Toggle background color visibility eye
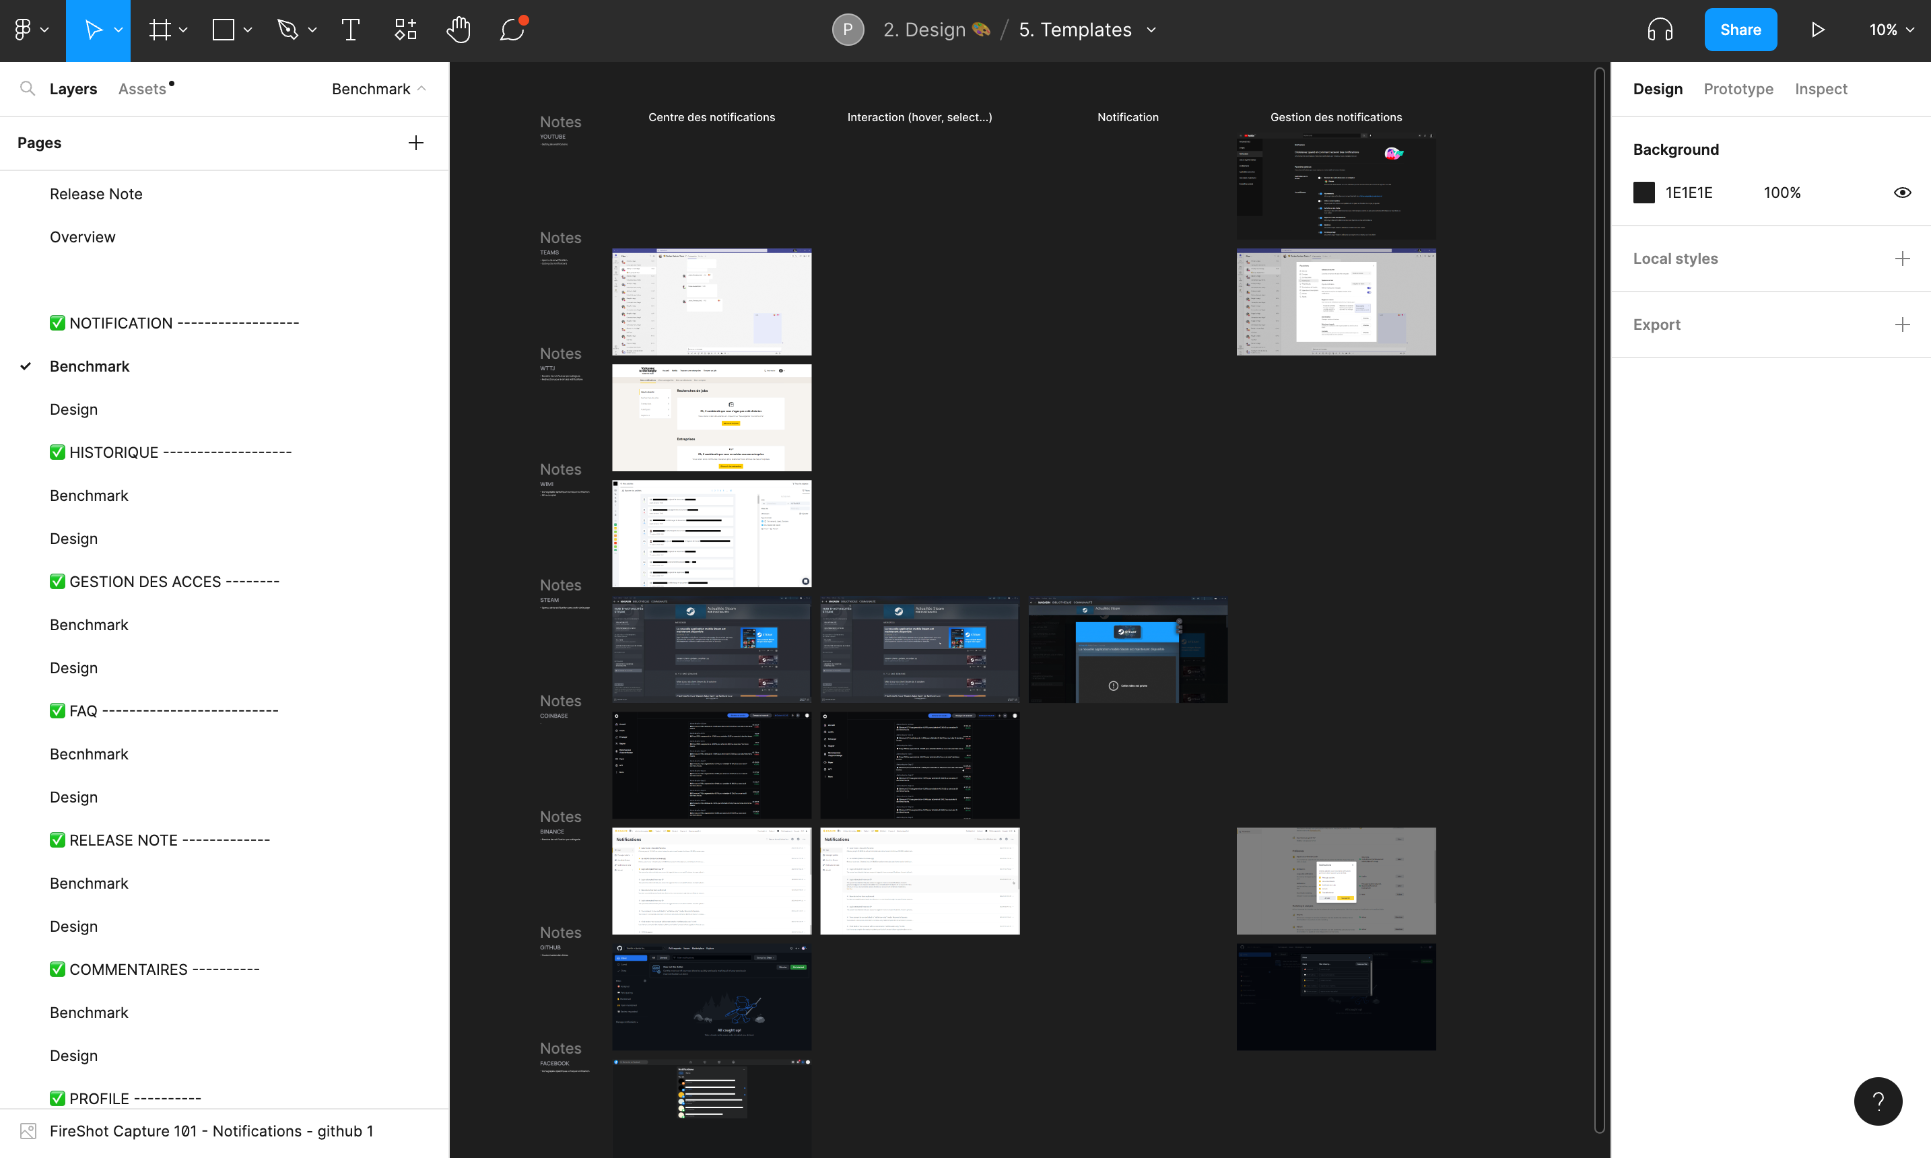Screen dimensions: 1931x1158 pyautogui.click(x=1901, y=193)
